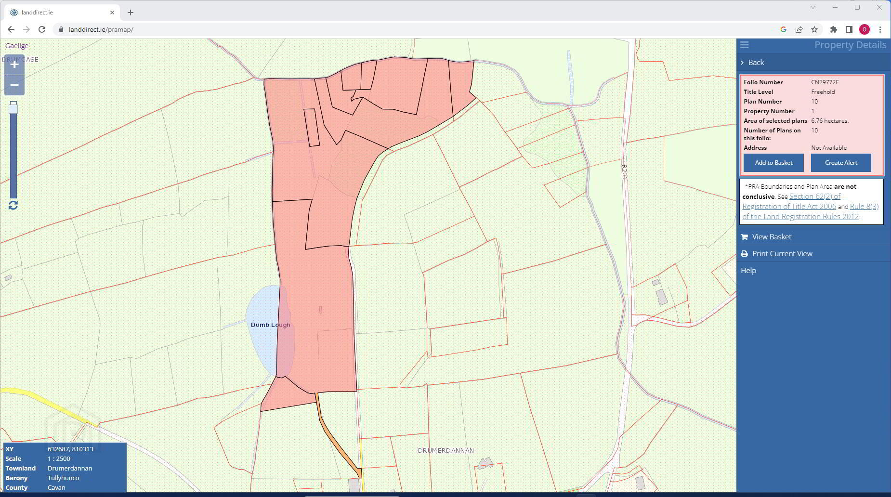Open a new browser tab
The image size is (891, 497).
point(131,13)
